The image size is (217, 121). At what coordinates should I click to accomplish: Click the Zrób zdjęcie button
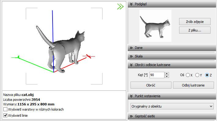pyautogui.click(x=195, y=22)
